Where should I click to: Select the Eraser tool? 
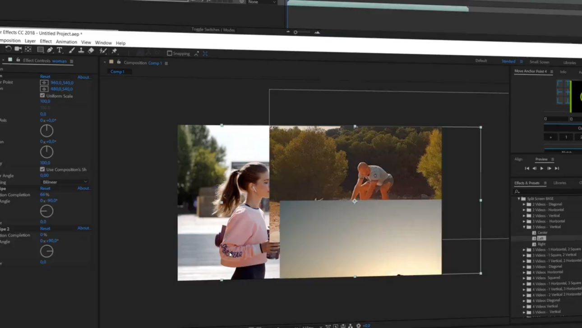pyautogui.click(x=90, y=50)
